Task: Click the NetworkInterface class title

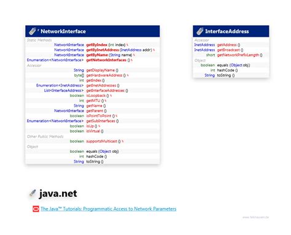Action: coord(63,31)
